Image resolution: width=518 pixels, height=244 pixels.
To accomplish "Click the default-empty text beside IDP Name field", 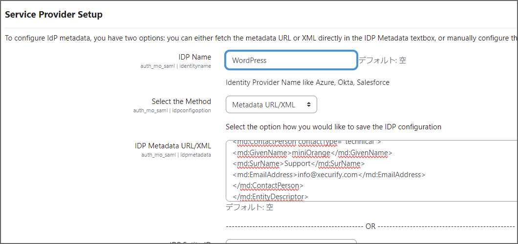I will point(383,61).
